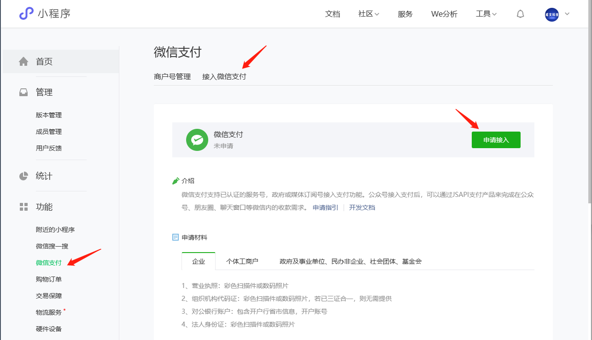
Task: Click the green WeChat Pay logo
Action: tap(197, 140)
